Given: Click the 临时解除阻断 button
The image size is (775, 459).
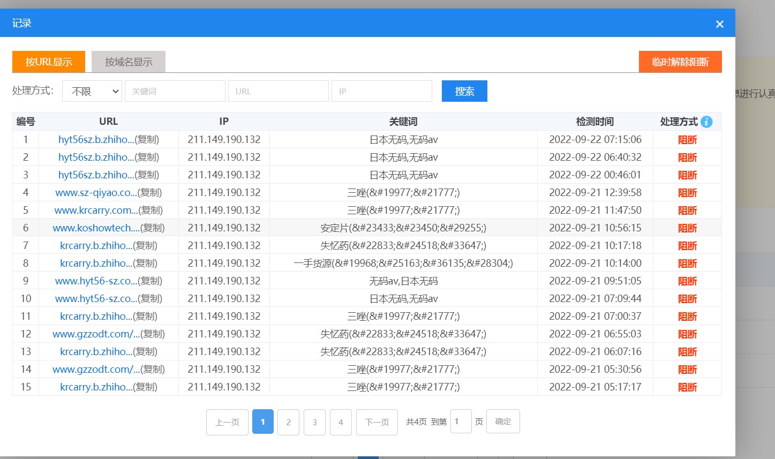Looking at the screenshot, I should point(680,62).
